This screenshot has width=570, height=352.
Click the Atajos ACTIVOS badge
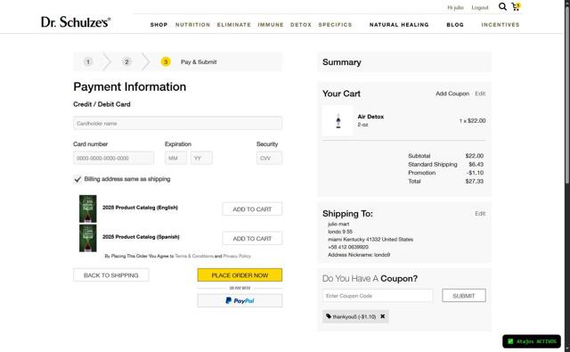tap(532, 341)
